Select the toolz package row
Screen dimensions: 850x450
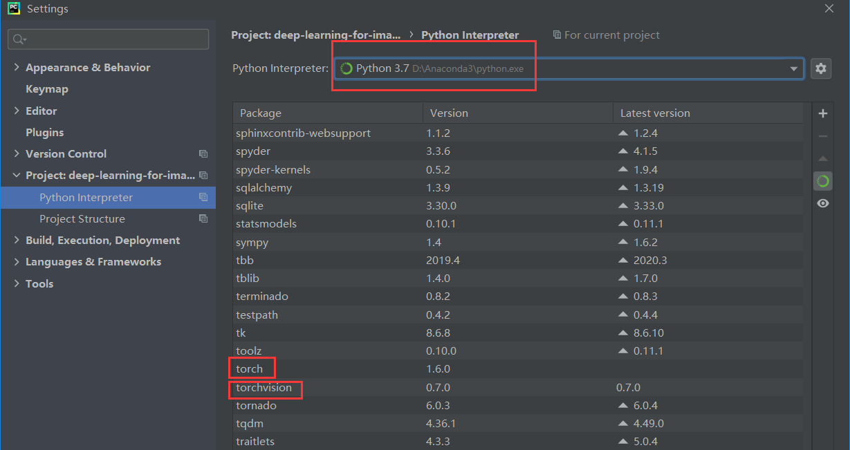(x=519, y=350)
